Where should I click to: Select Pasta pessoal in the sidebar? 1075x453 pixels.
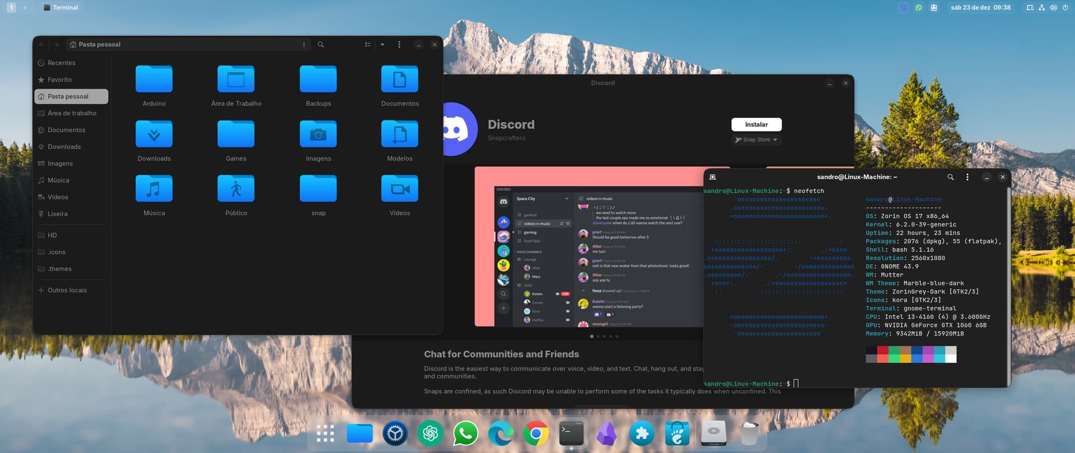pyautogui.click(x=71, y=96)
